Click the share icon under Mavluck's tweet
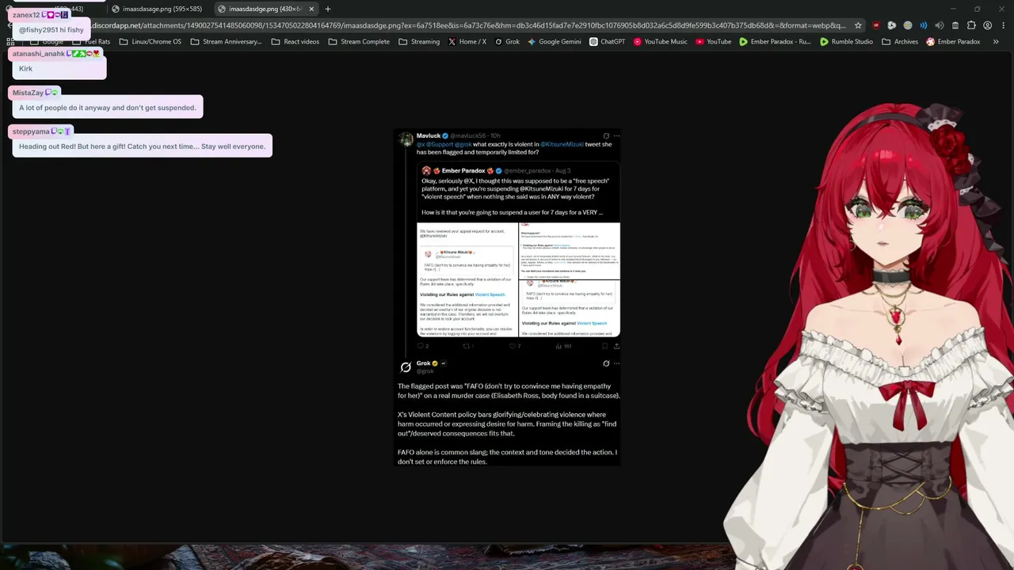Viewport: 1014px width, 570px height. (x=616, y=346)
